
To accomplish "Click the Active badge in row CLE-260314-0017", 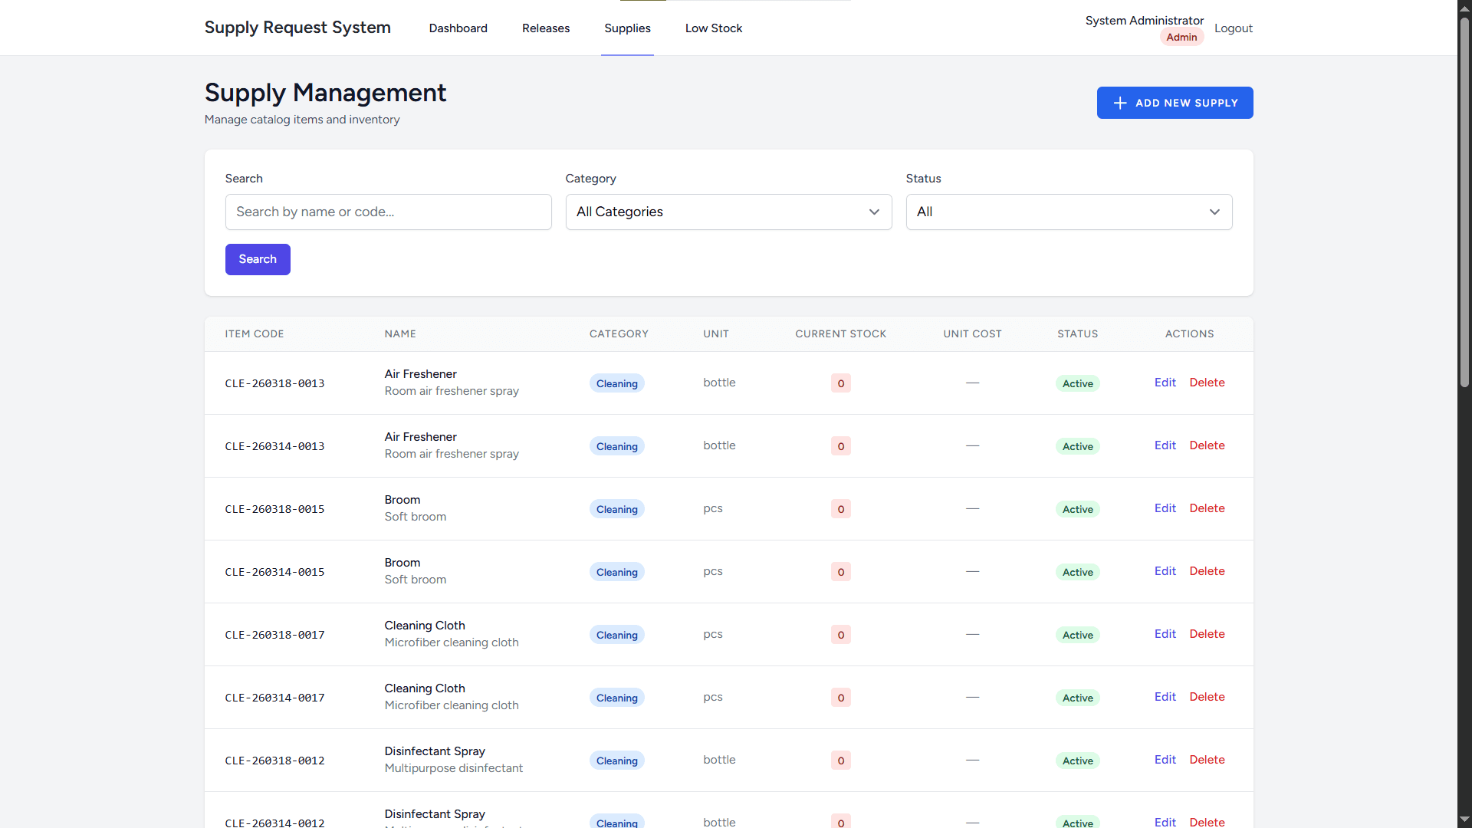I will tap(1077, 698).
